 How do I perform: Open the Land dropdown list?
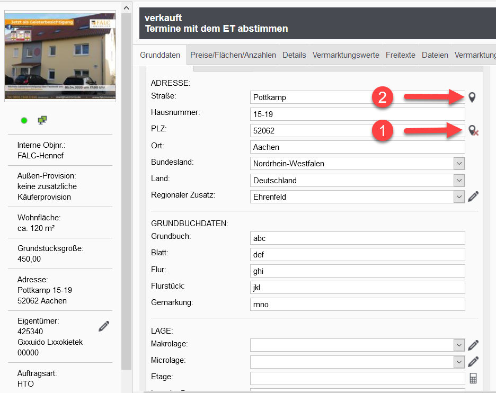tap(459, 181)
